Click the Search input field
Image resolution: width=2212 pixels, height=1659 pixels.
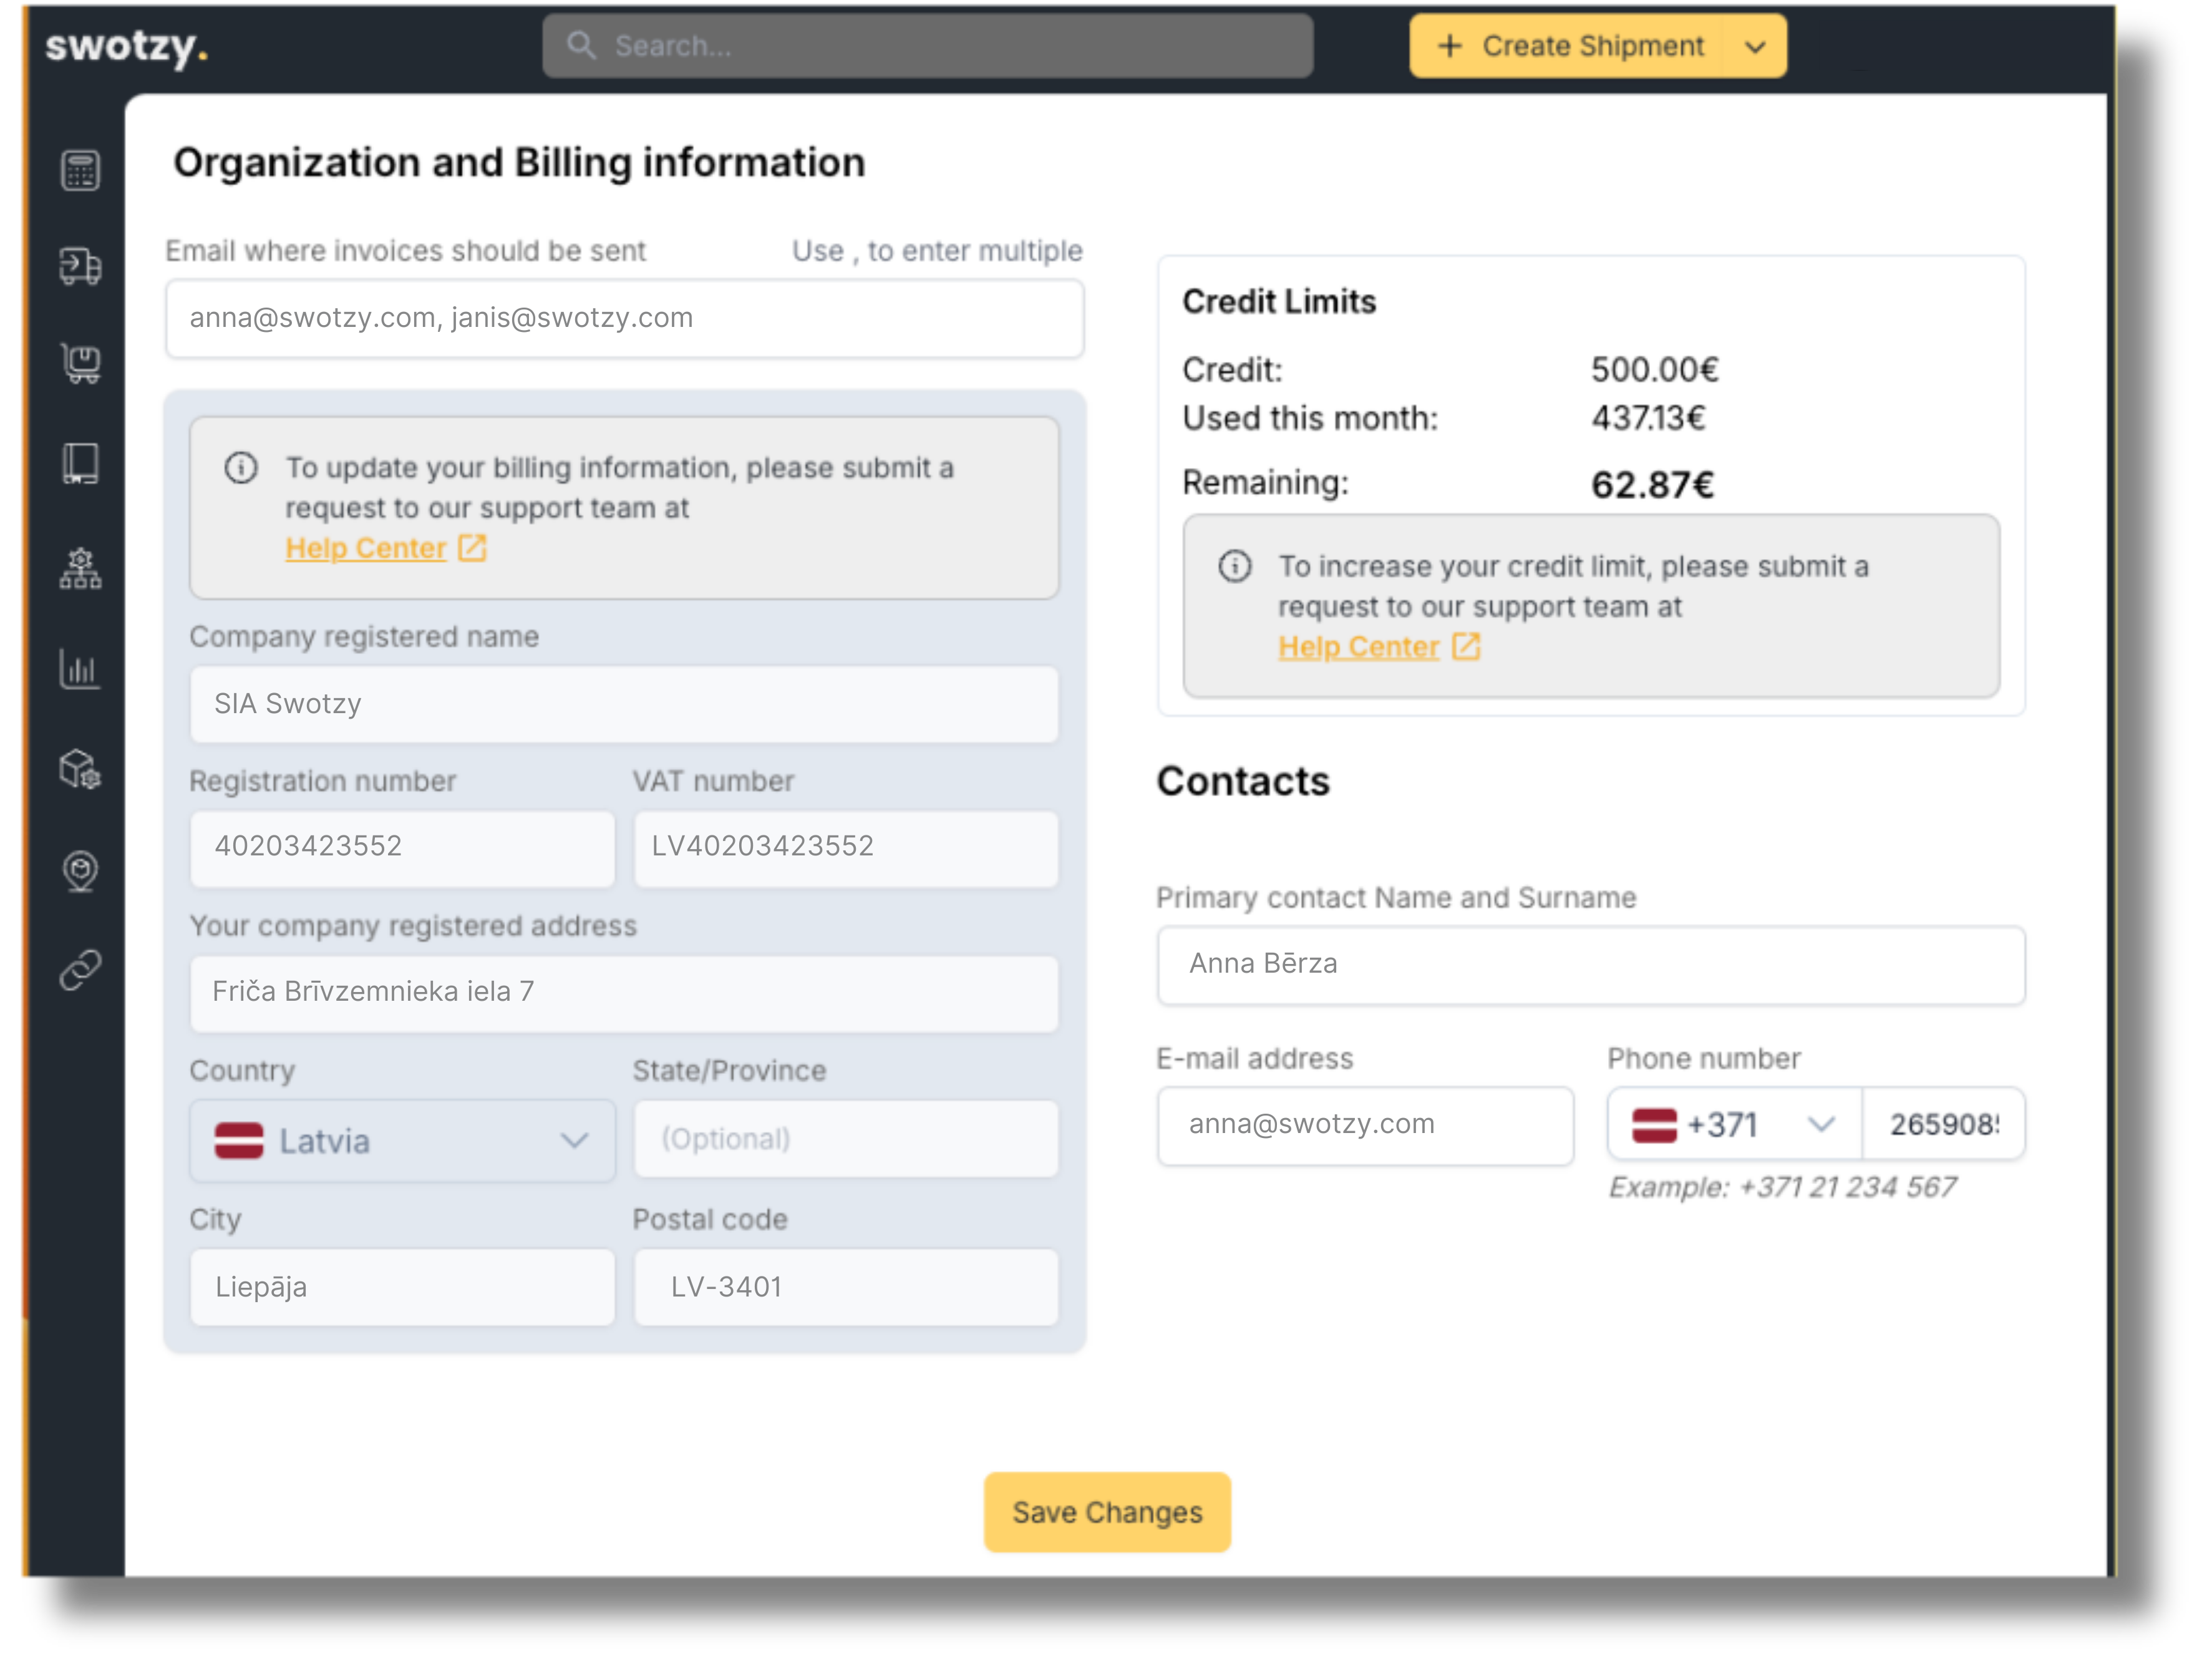927,46
